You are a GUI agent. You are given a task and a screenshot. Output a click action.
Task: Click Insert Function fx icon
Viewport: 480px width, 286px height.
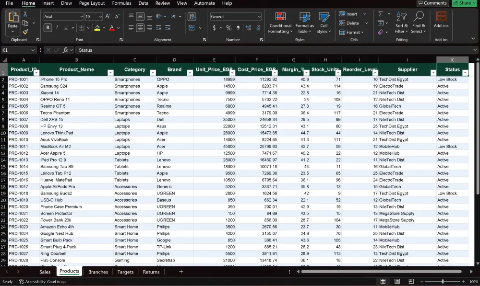[x=65, y=50]
